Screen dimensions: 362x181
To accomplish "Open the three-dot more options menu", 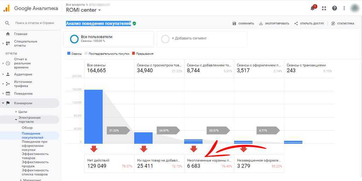I will [x=344, y=8].
